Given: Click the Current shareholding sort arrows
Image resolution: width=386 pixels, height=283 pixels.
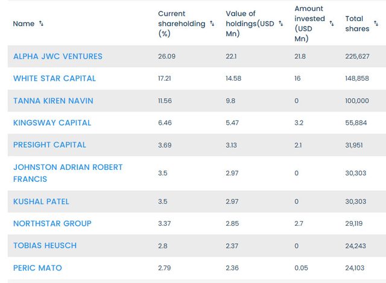Looking at the screenshot, I should click(212, 24).
